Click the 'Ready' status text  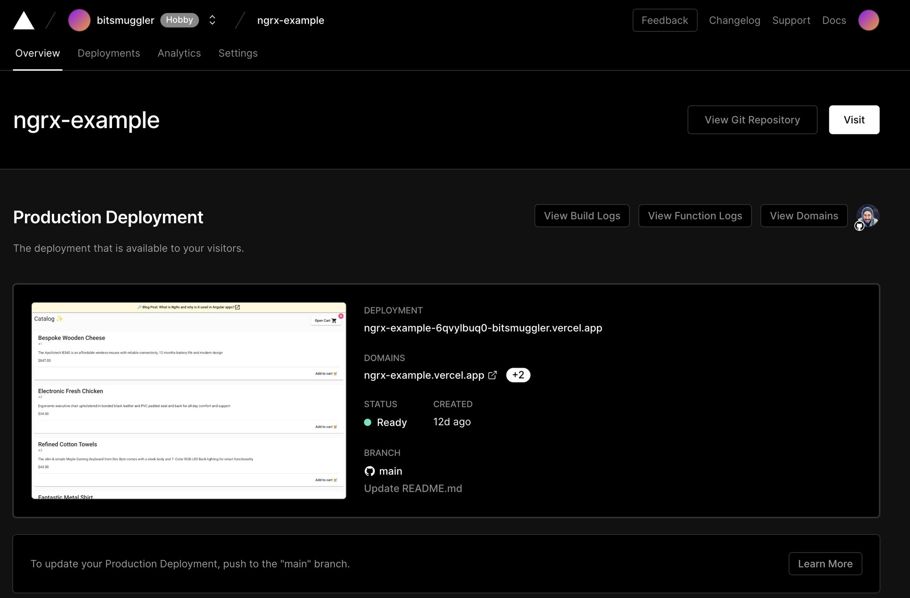click(392, 423)
